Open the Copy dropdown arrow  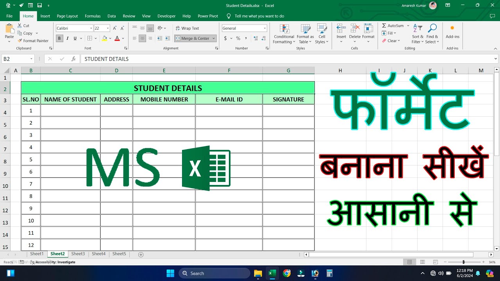pyautogui.click(x=36, y=33)
